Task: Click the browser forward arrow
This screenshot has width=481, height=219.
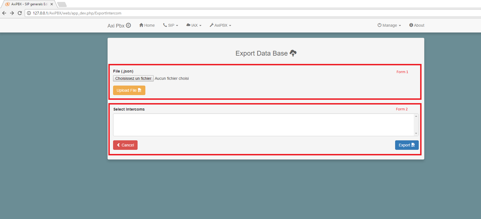Action: [x=12, y=13]
